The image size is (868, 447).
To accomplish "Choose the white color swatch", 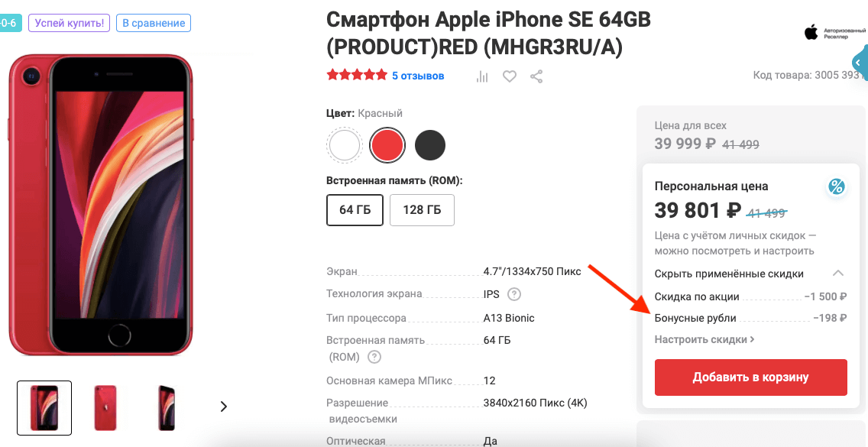I will pos(345,145).
